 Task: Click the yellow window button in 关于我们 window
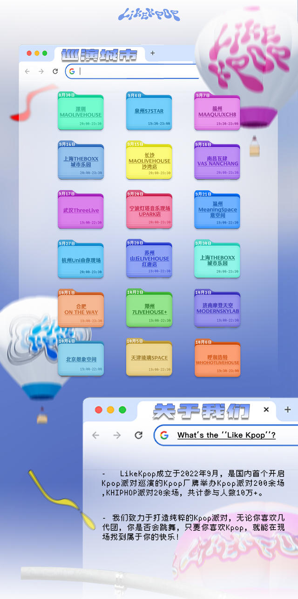coord(110,410)
